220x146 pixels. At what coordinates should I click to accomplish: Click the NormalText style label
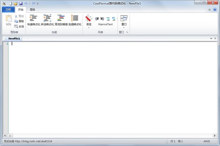[105, 24]
